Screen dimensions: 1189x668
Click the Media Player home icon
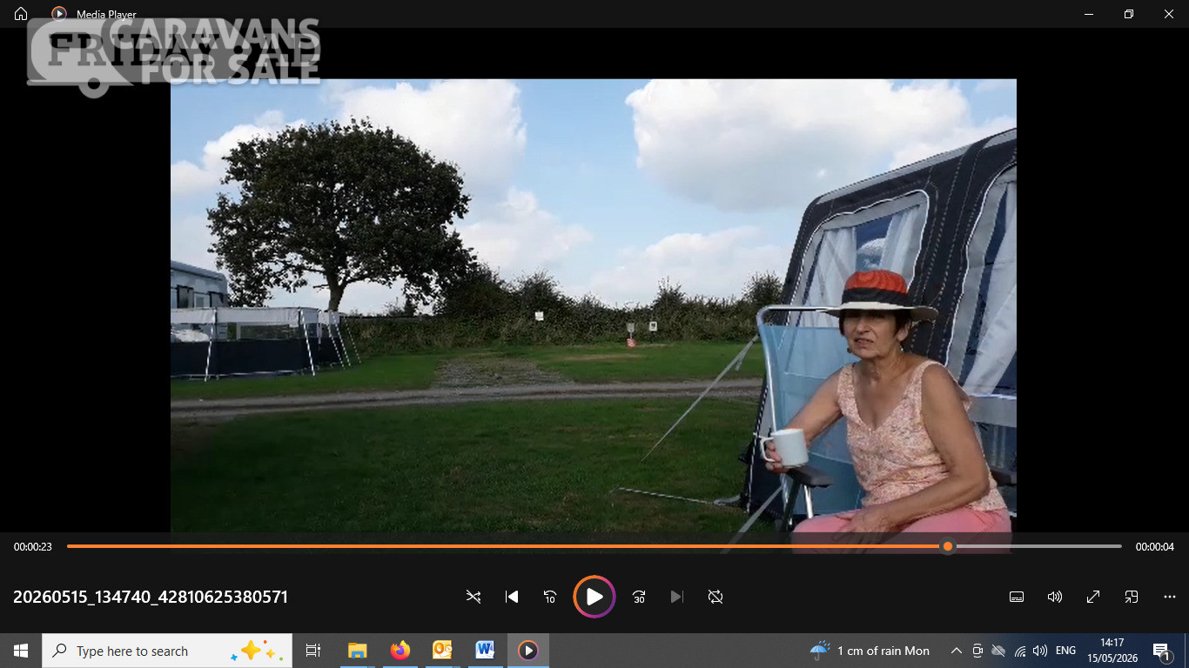tap(21, 14)
